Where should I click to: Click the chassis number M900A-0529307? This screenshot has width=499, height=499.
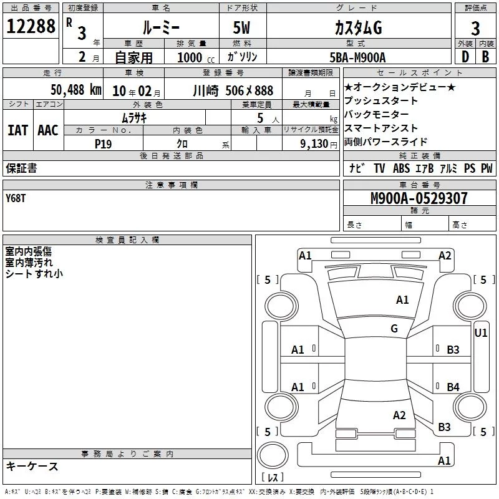419,198
